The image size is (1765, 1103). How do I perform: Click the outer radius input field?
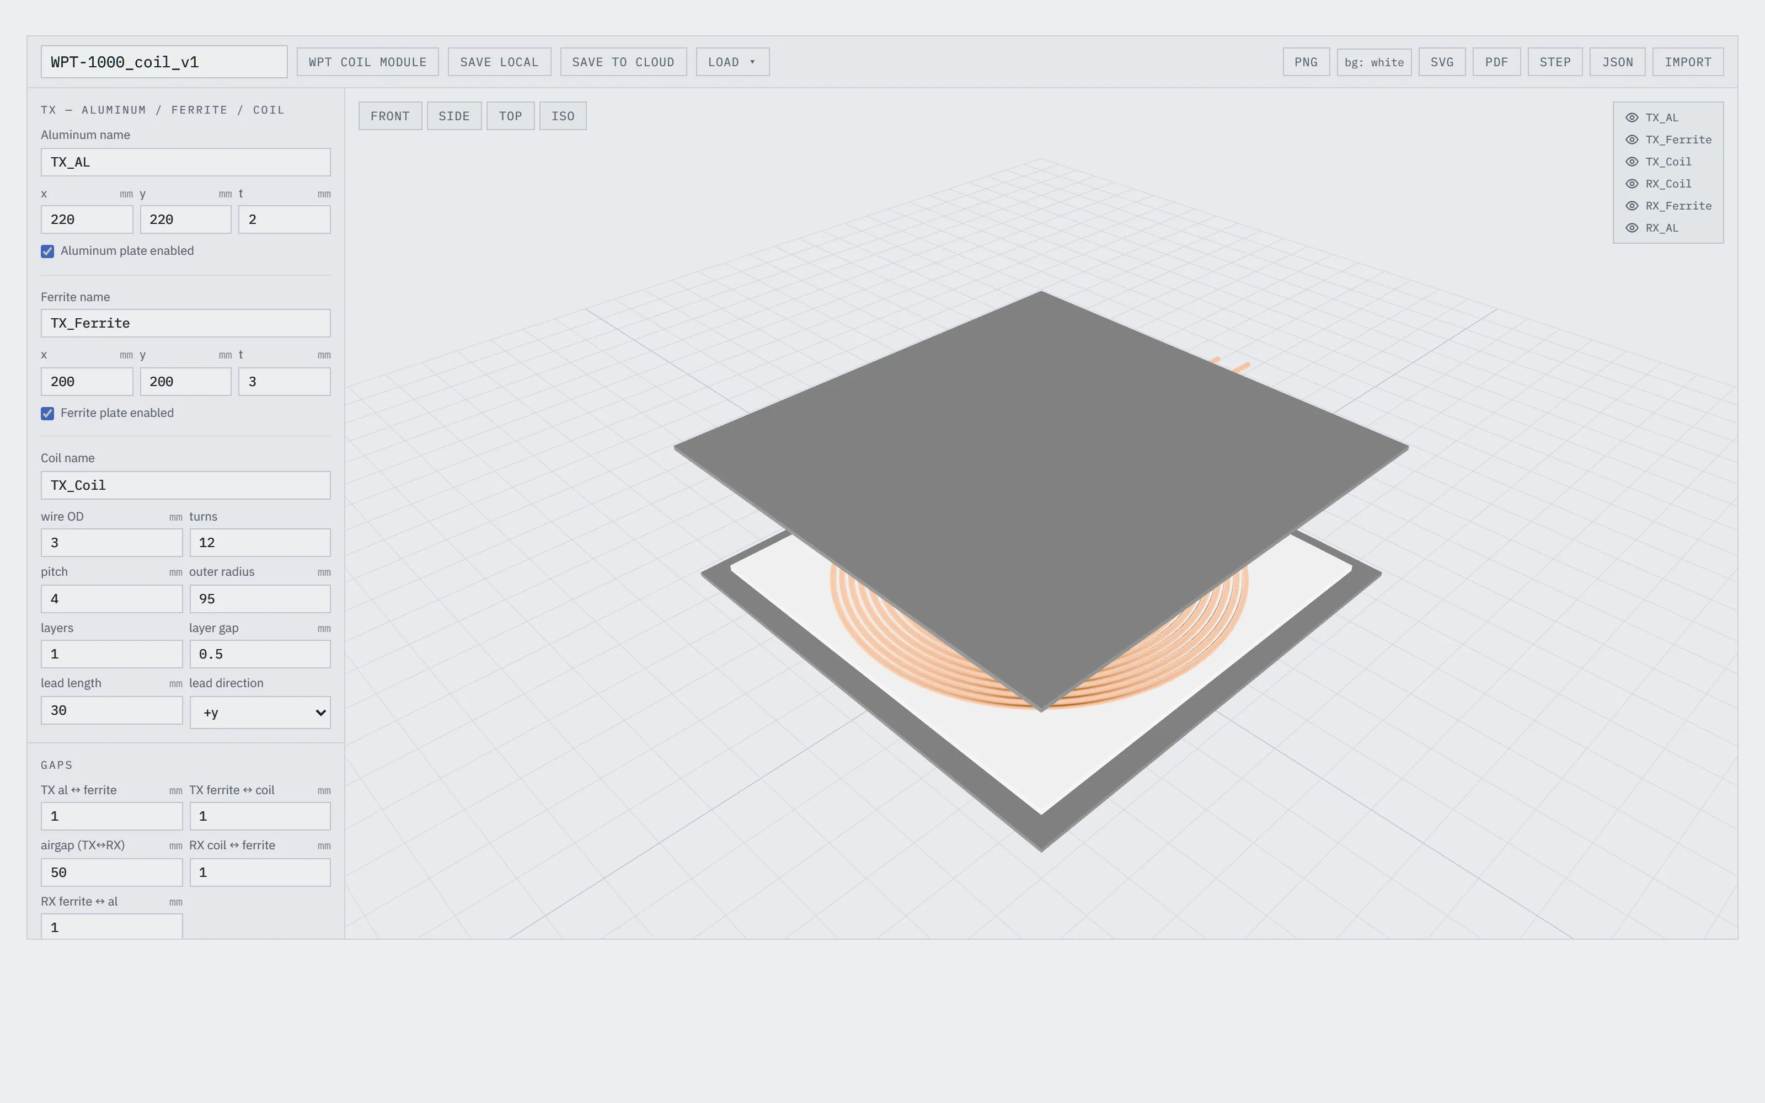point(260,599)
